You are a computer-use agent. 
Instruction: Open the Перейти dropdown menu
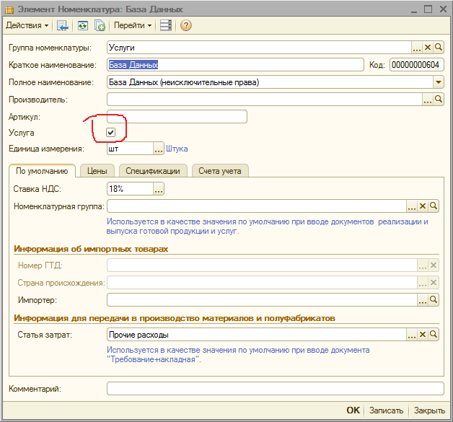click(x=133, y=25)
